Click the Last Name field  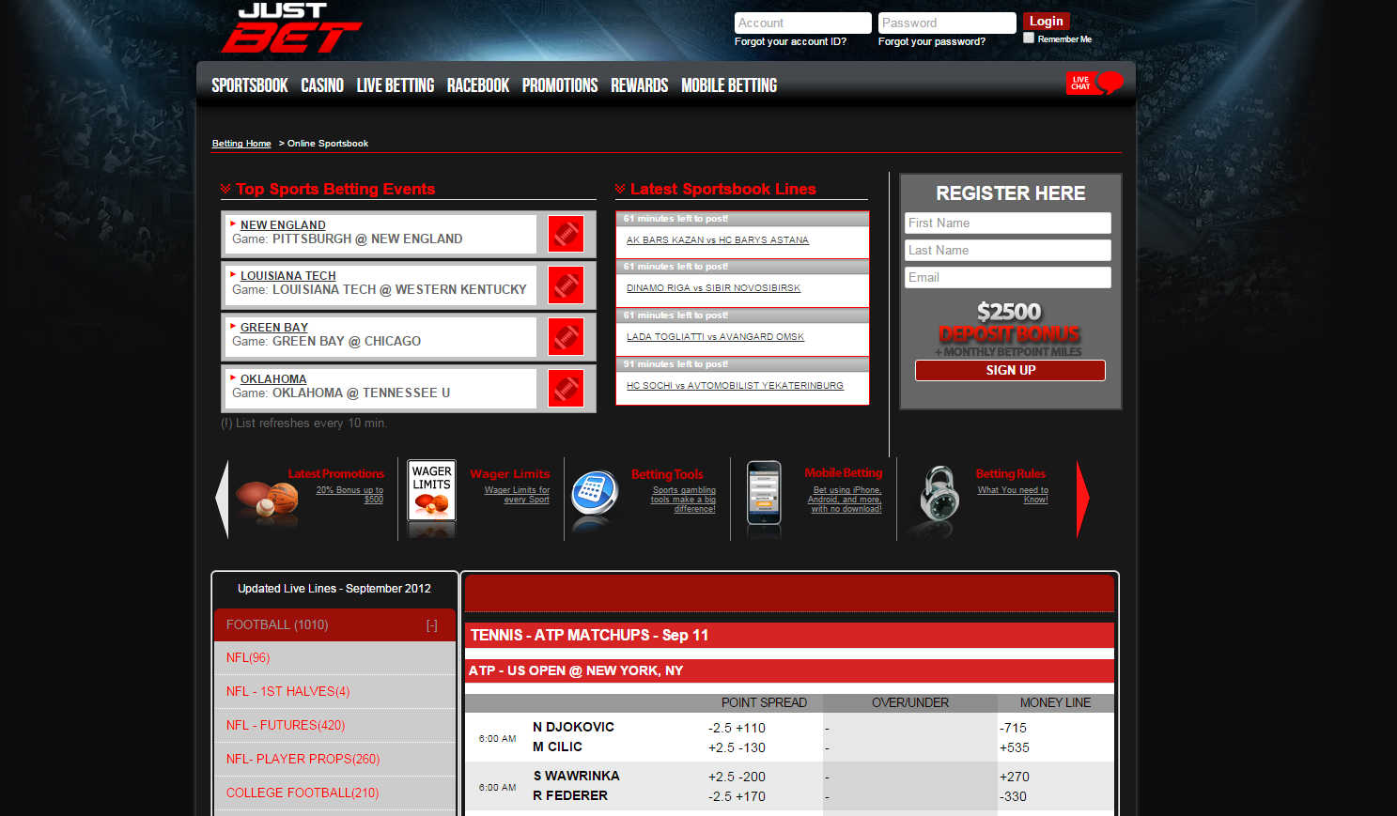pyautogui.click(x=1007, y=250)
